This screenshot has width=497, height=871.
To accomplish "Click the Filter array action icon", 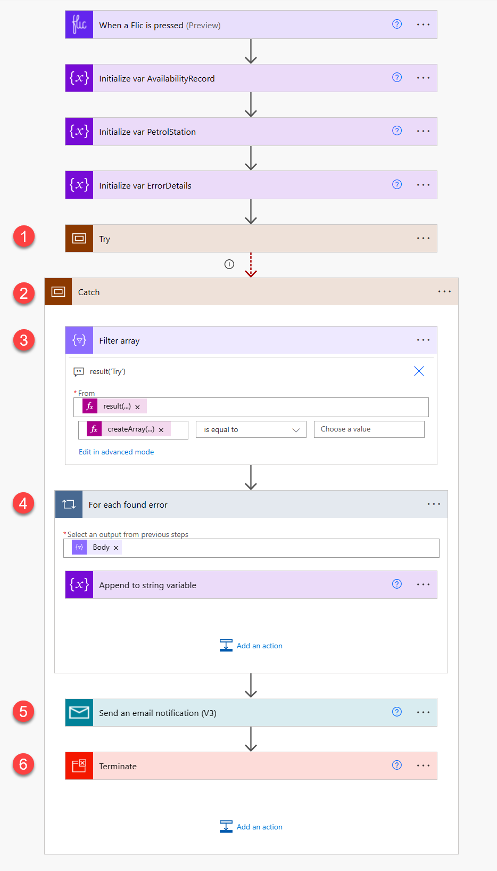I will pos(79,340).
